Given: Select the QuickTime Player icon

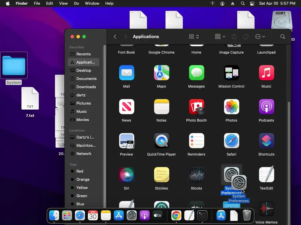Looking at the screenshot, I should click(x=161, y=141).
